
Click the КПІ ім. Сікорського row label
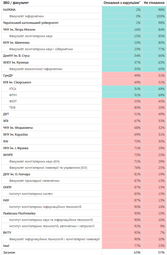(17, 82)
